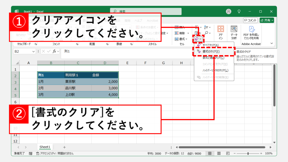Click the cancel X formula bar icon
Image resolution: width=288 pixels, height=162 pixels.
pyautogui.click(x=43, y=51)
